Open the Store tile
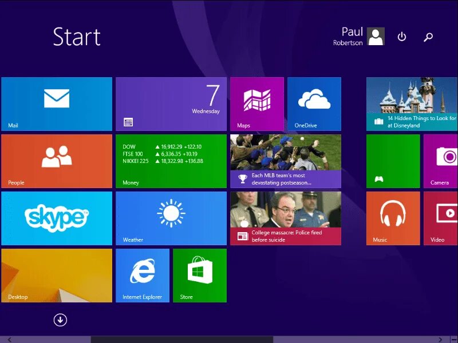This screenshot has height=343, width=458. (x=200, y=276)
